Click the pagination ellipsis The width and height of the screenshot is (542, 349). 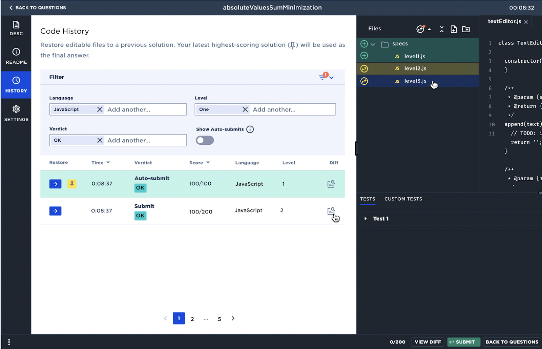point(206,319)
